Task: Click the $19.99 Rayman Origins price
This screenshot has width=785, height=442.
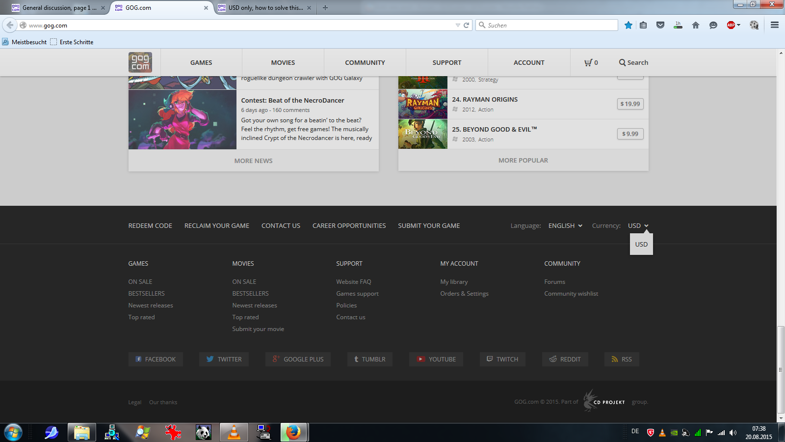Action: click(x=630, y=104)
